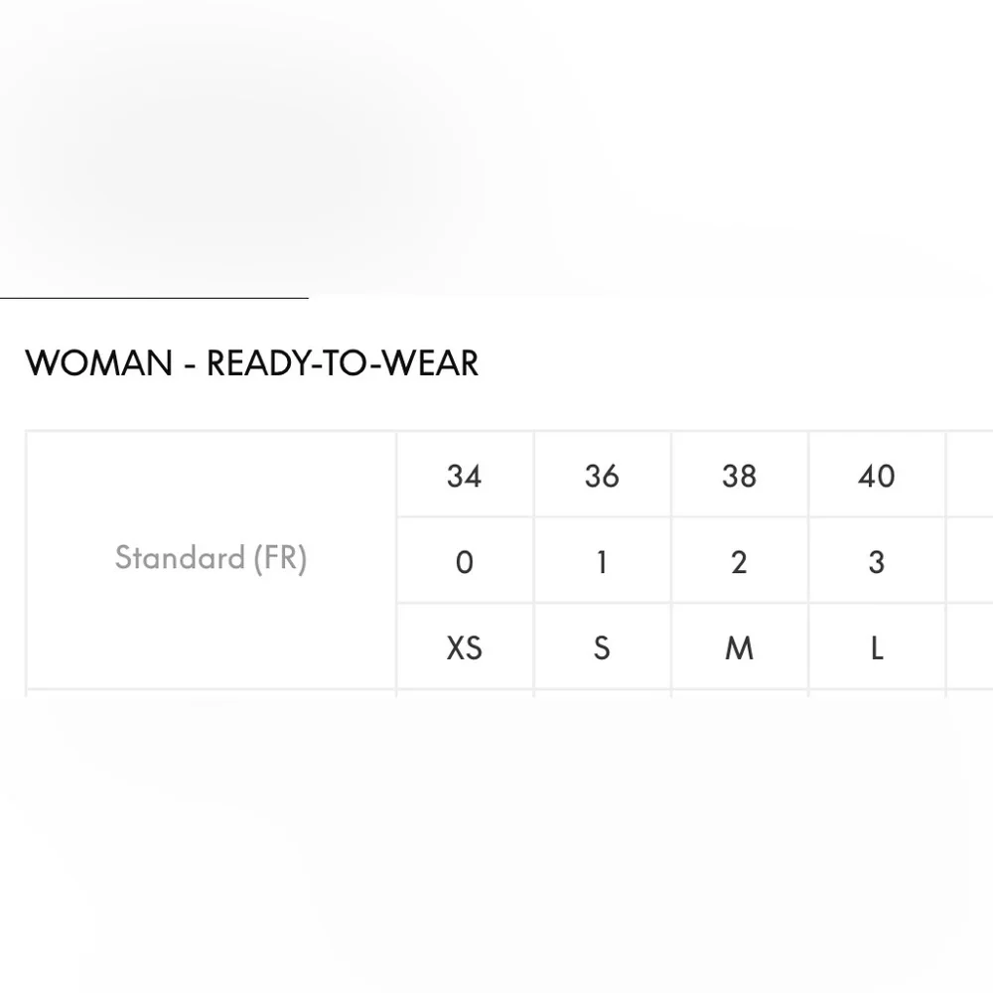Screen dimensions: 993x993
Task: Click numeric size 1 cell
Action: [602, 562]
